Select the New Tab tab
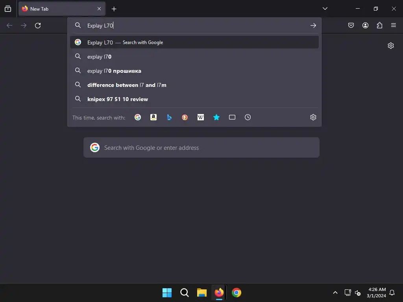 click(62, 9)
